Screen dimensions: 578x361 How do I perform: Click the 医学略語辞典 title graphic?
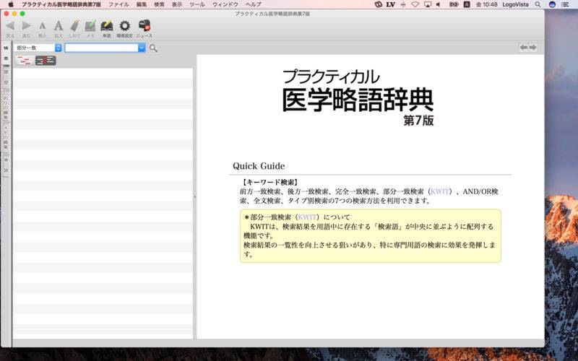coord(358,100)
